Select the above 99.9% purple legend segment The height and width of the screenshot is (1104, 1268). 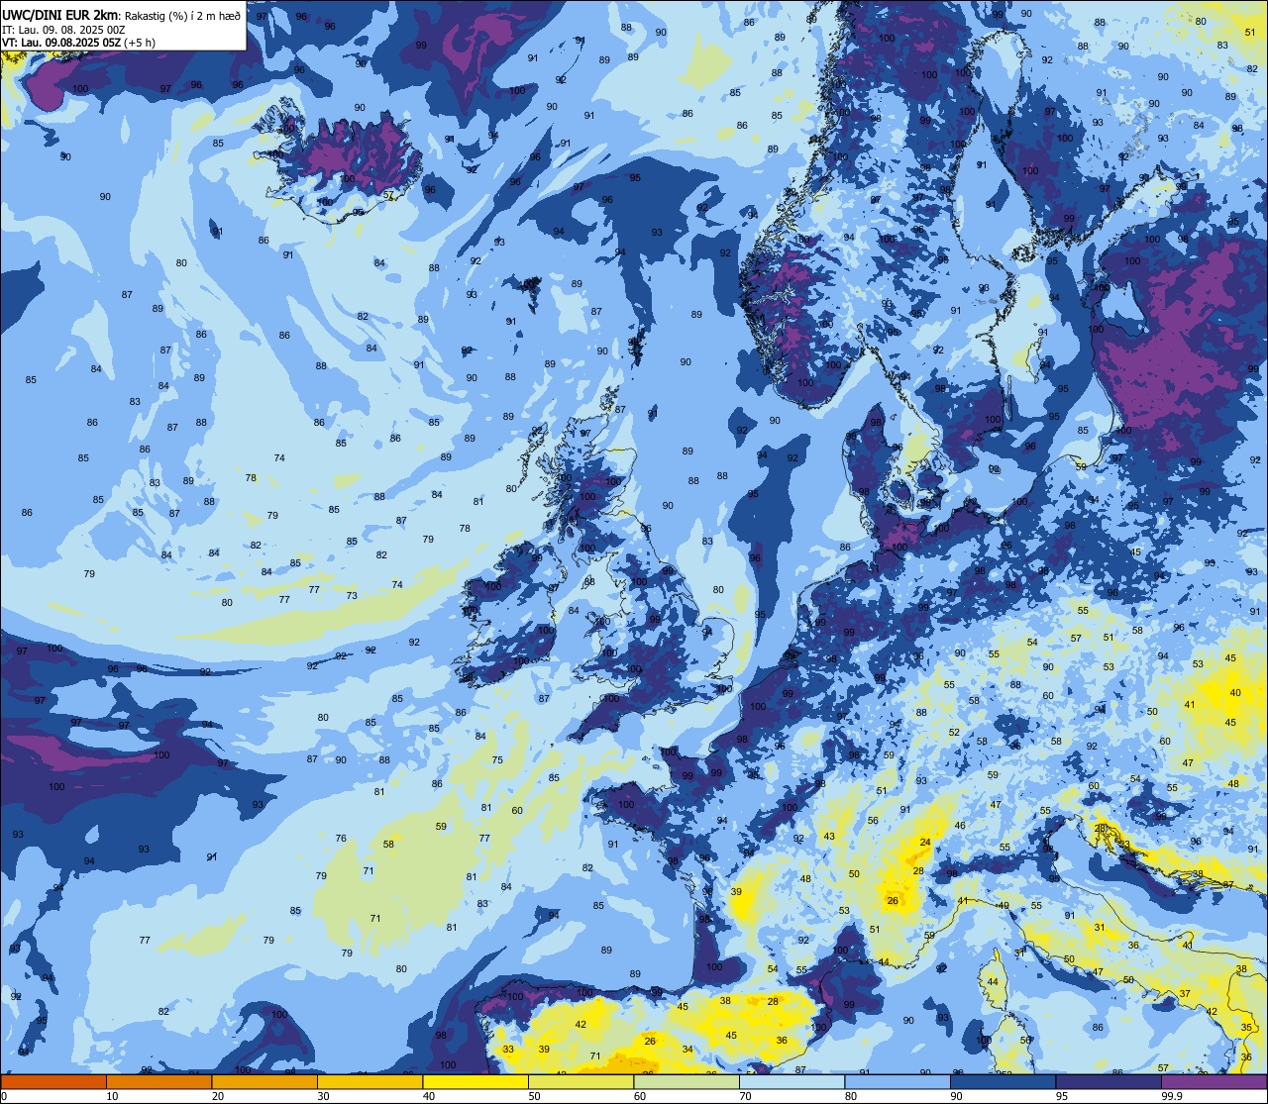(1214, 1081)
